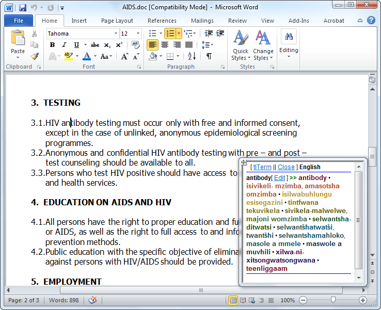This screenshot has width=381, height=310.
Task: Click the Words: 898 status indicator
Action: (63, 300)
